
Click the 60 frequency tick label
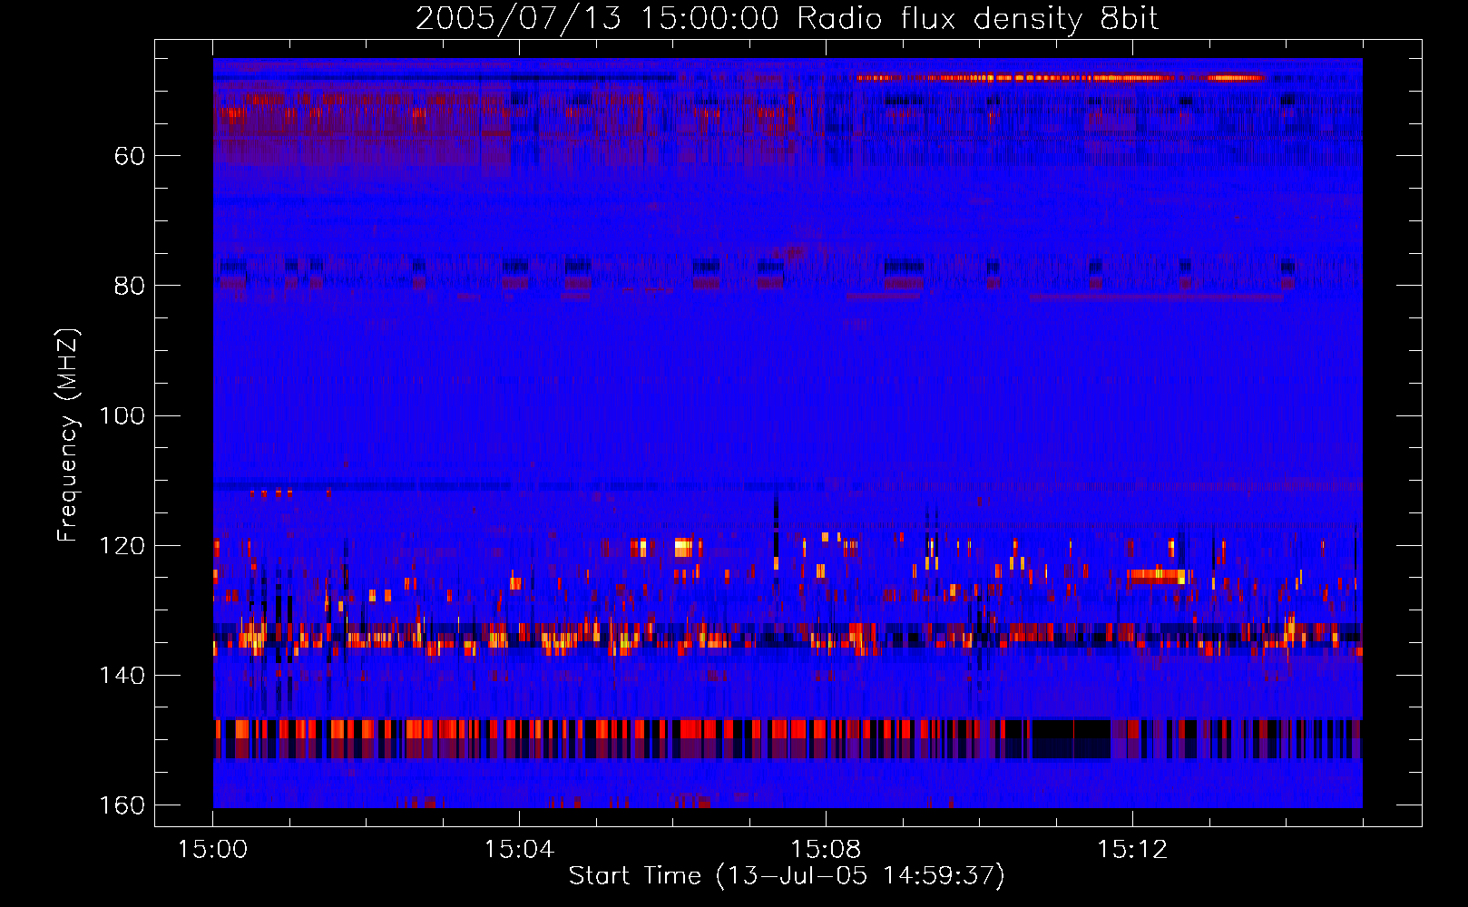(x=130, y=156)
